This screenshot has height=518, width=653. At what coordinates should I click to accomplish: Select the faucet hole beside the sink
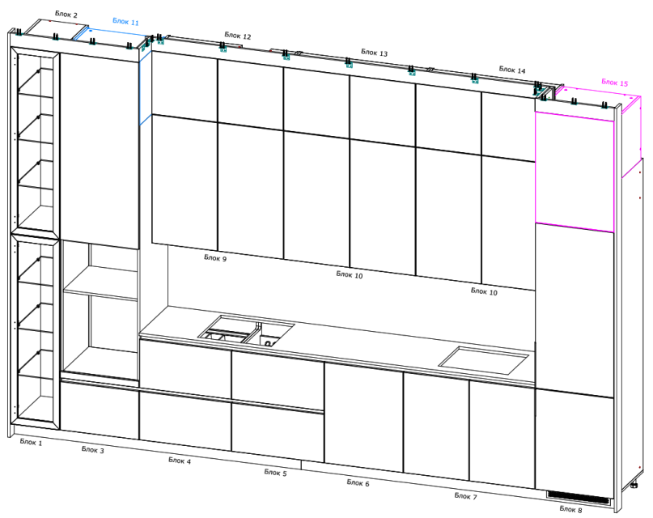(269, 342)
